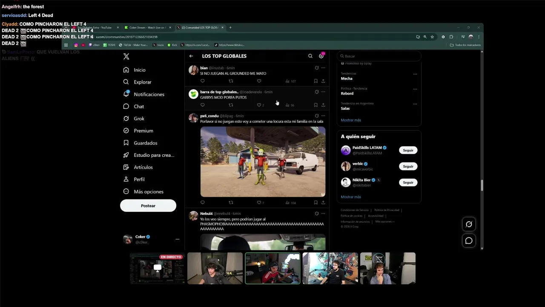Bookmark px6_condu's post
Viewport: 545px width, 307px height.
pyautogui.click(x=316, y=203)
